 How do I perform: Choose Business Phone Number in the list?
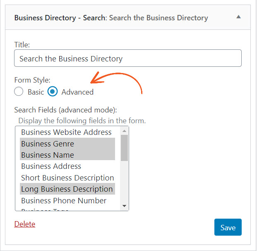(67, 200)
